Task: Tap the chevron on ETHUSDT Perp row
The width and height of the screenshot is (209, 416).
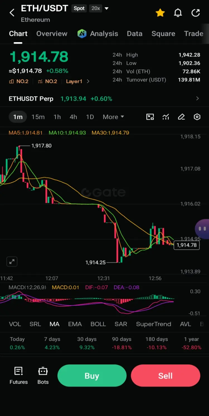Action: (198, 98)
